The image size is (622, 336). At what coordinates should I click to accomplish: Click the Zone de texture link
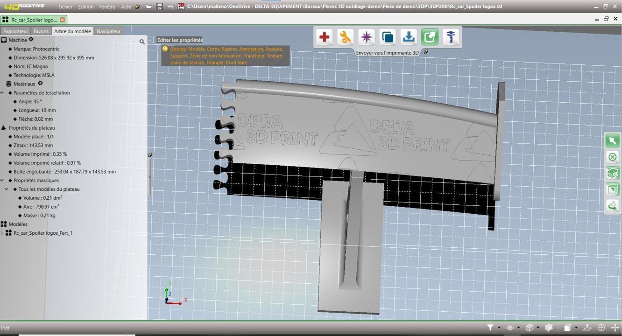point(187,63)
